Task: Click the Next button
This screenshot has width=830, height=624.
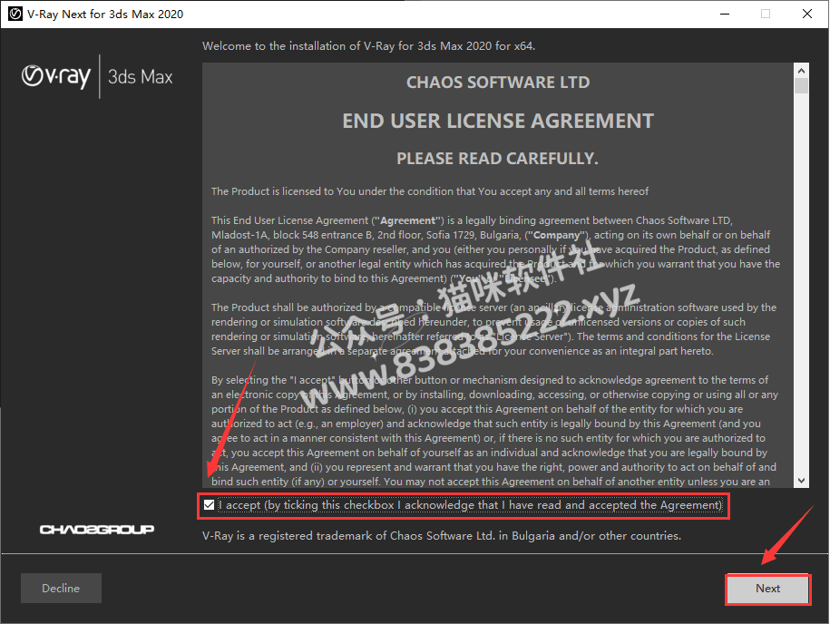Action: click(767, 589)
